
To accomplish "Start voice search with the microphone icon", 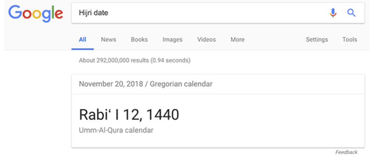I will (x=333, y=13).
